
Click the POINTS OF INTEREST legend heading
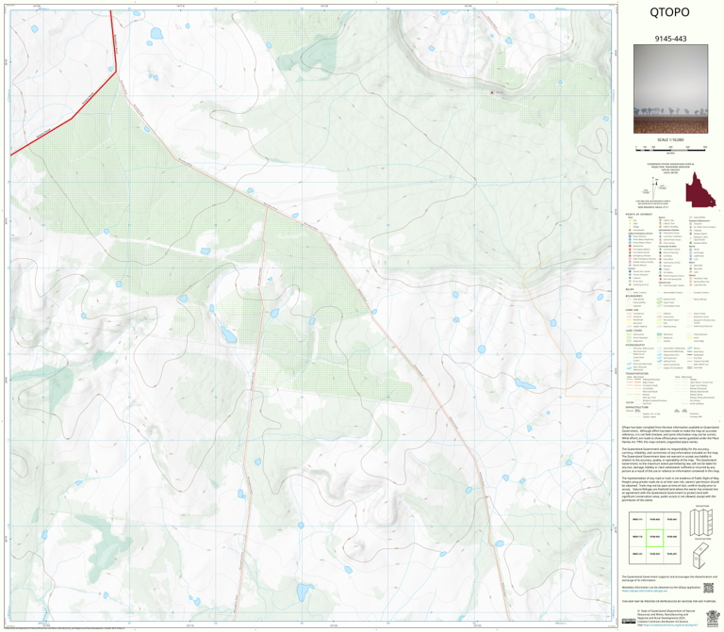point(638,215)
